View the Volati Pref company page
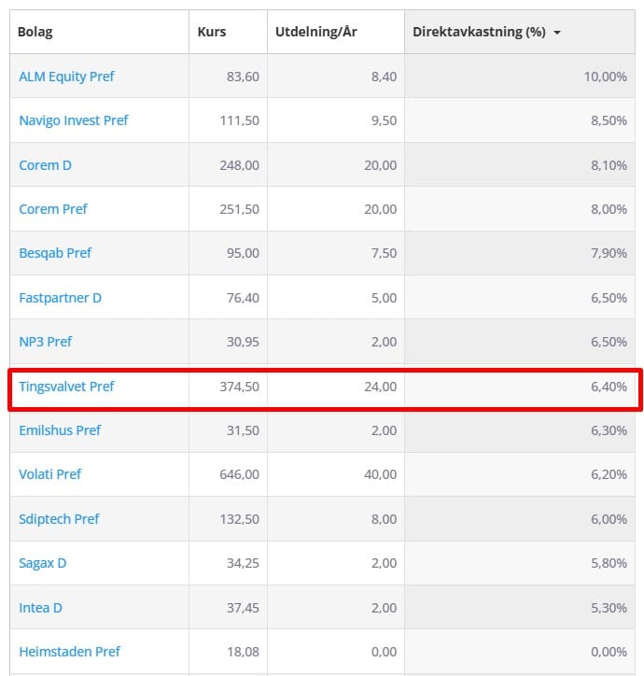644x676 pixels. [50, 474]
